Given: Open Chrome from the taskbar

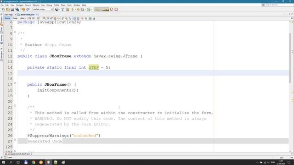Looking at the screenshot, I should coord(34,162).
